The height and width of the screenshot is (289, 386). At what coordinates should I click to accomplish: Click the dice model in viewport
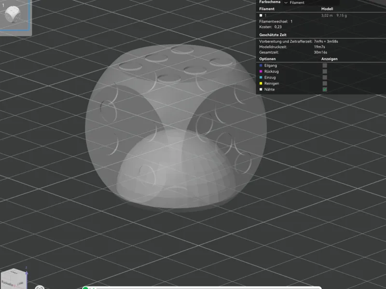click(176, 127)
